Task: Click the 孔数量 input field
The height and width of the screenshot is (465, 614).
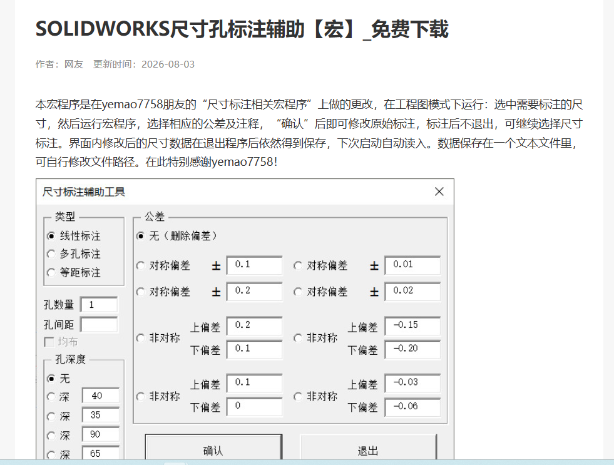Action: pos(99,305)
